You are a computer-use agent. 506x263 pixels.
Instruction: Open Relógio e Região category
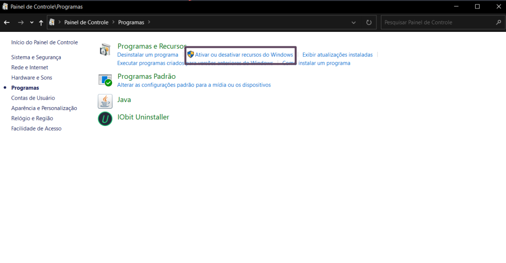[x=32, y=118]
